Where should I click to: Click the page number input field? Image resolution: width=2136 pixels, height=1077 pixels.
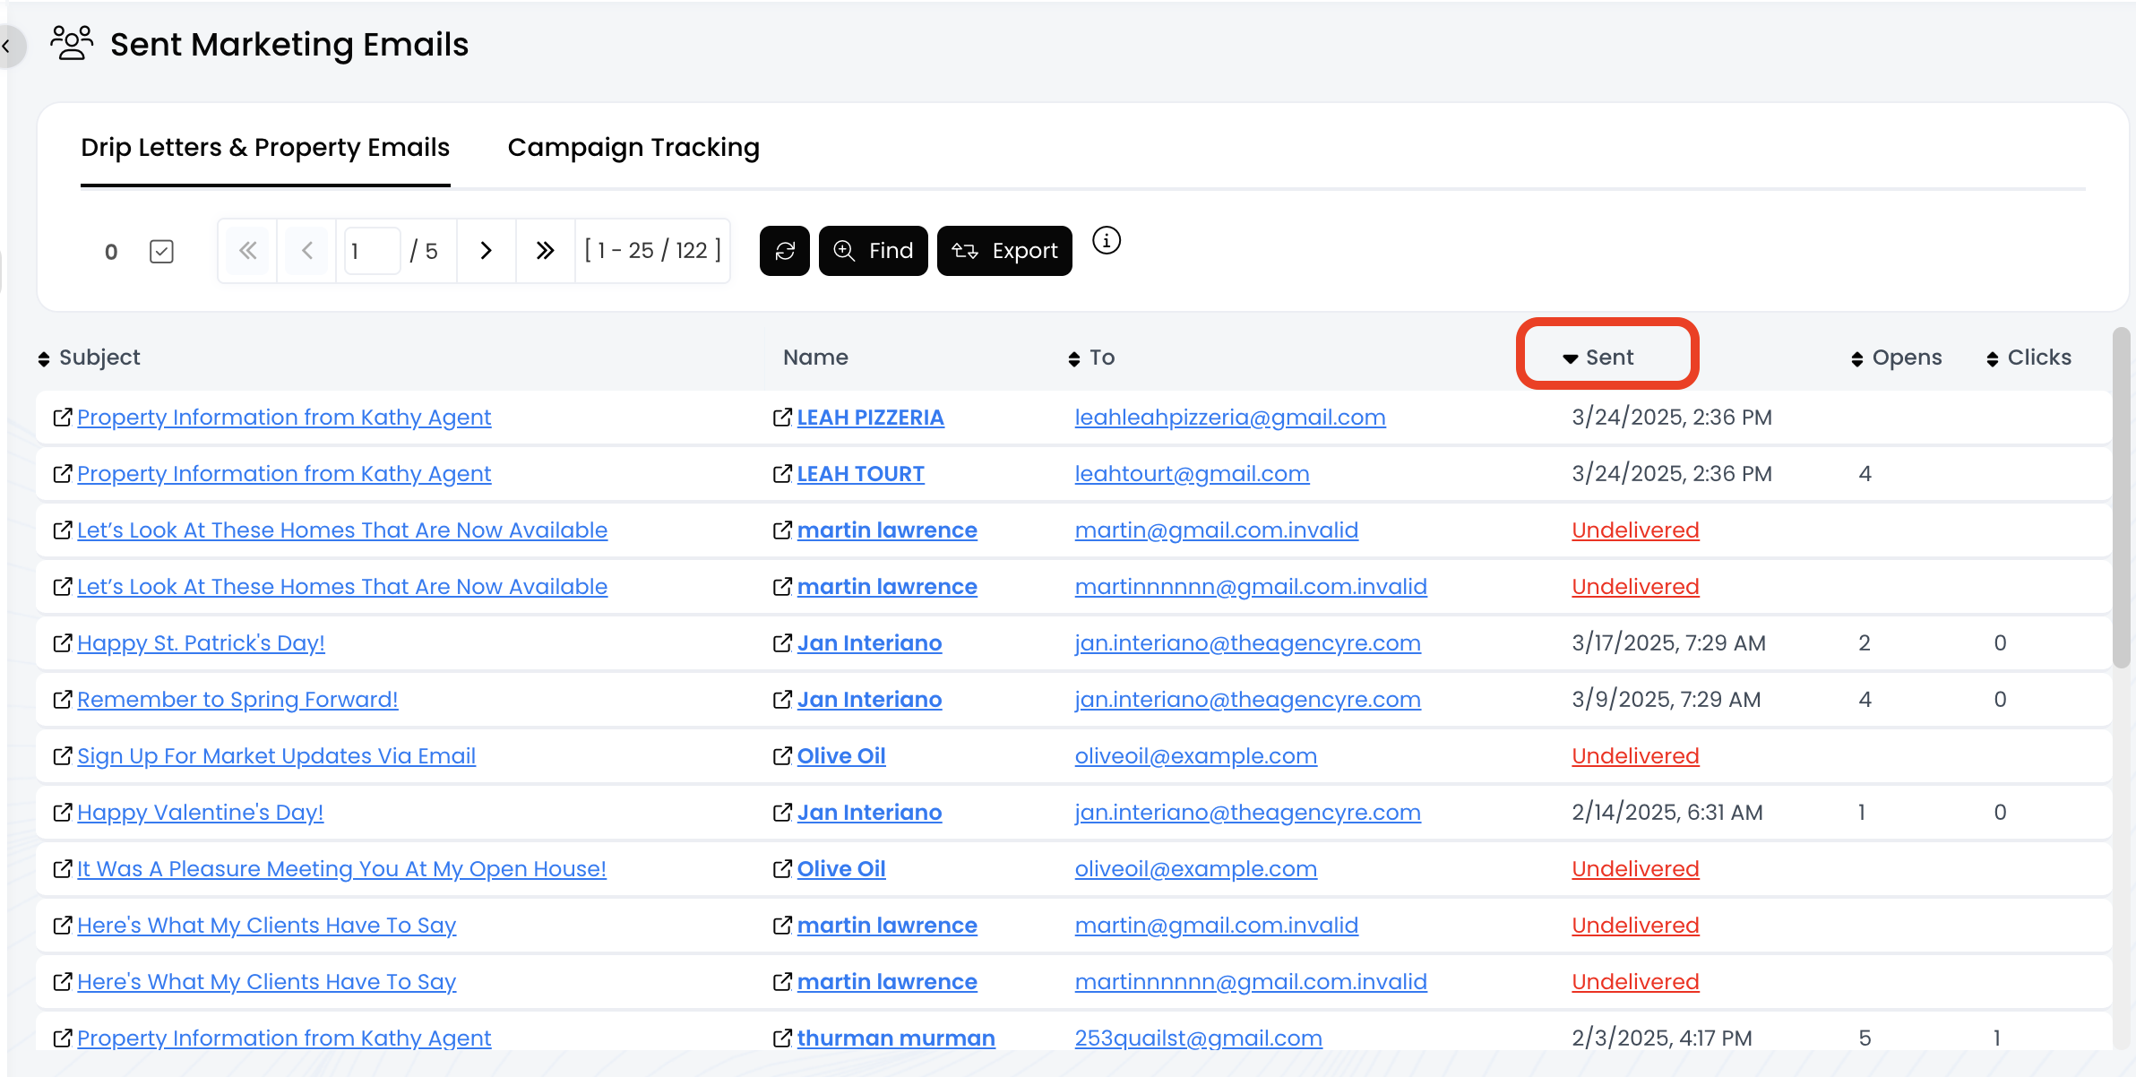371,251
